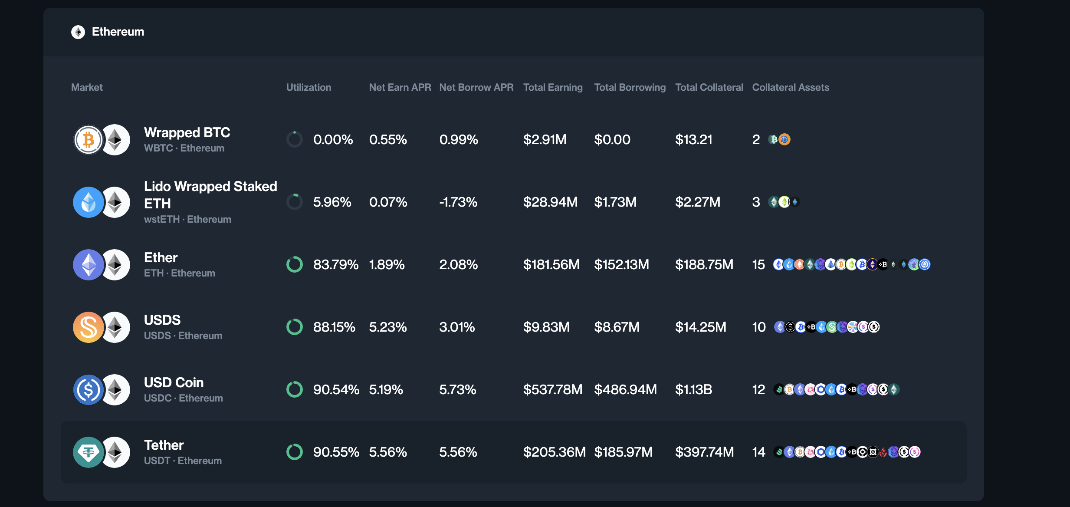Viewport: 1070px width, 507px height.
Task: Click the Ethereum logo in the page header
Action: [x=78, y=32]
